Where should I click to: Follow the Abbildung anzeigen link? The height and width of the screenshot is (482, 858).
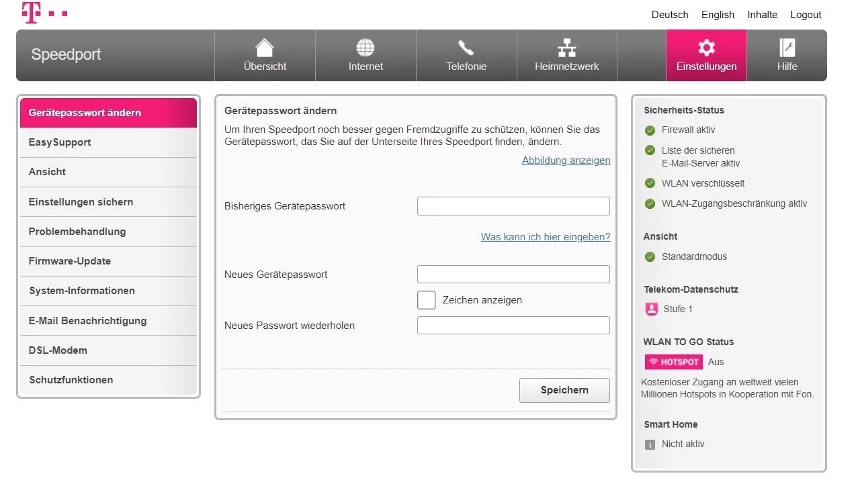click(566, 160)
